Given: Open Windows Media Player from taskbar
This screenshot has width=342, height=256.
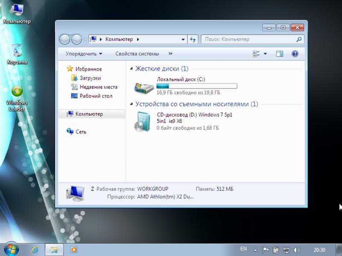Looking at the screenshot, I should [74, 250].
